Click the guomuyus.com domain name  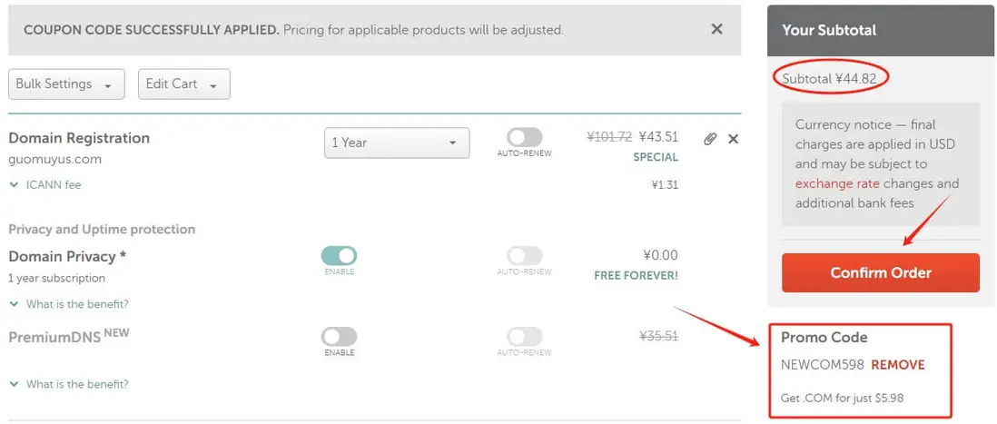point(54,159)
